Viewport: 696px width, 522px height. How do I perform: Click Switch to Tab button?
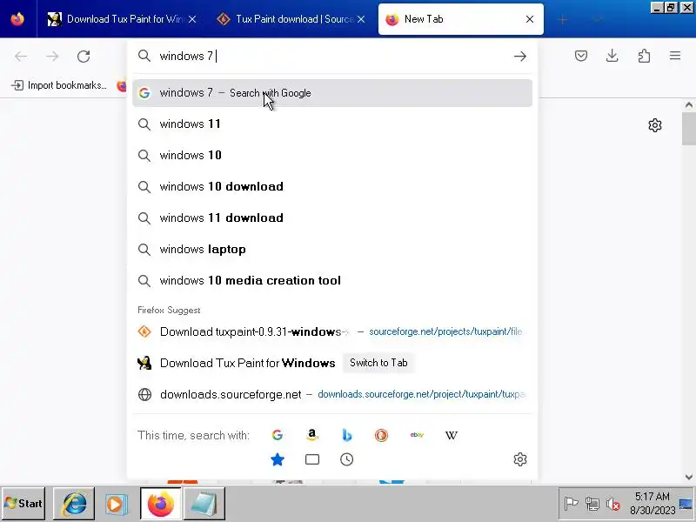pyautogui.click(x=378, y=363)
